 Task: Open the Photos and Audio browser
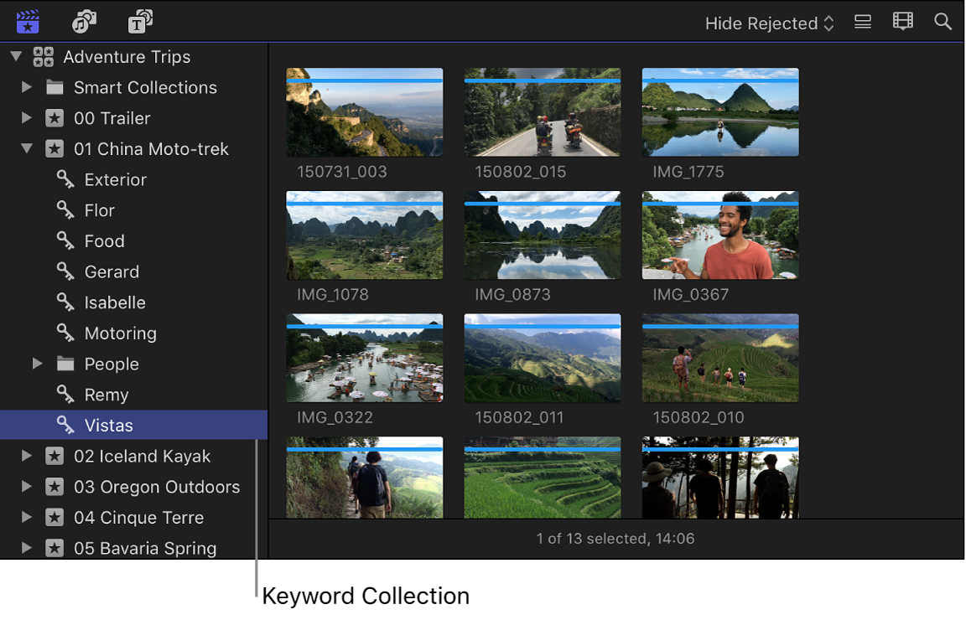click(85, 21)
